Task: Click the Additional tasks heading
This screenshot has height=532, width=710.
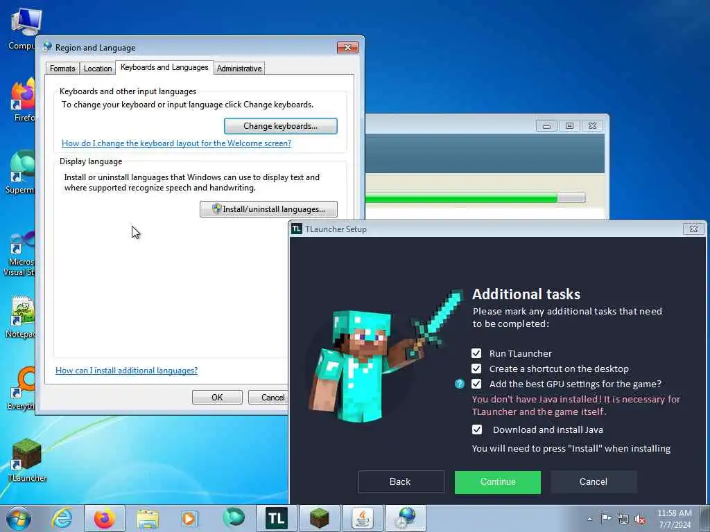Action: pyautogui.click(x=526, y=294)
